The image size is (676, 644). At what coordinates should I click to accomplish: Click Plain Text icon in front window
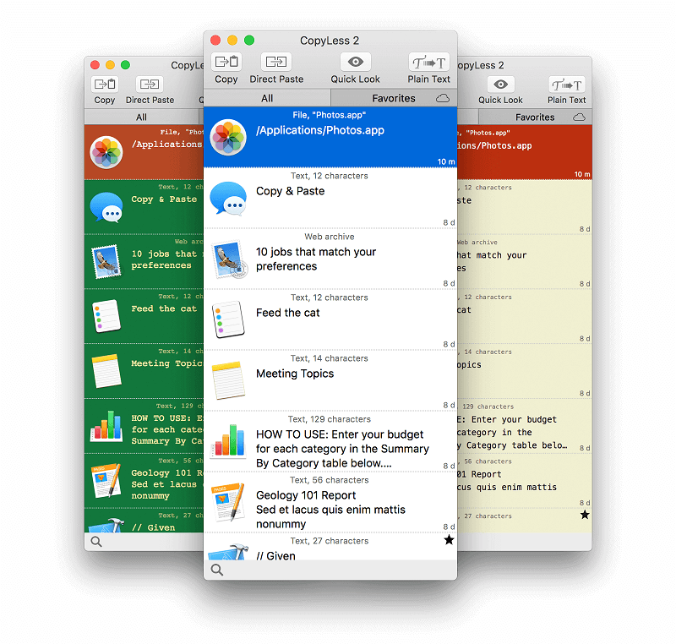(429, 62)
